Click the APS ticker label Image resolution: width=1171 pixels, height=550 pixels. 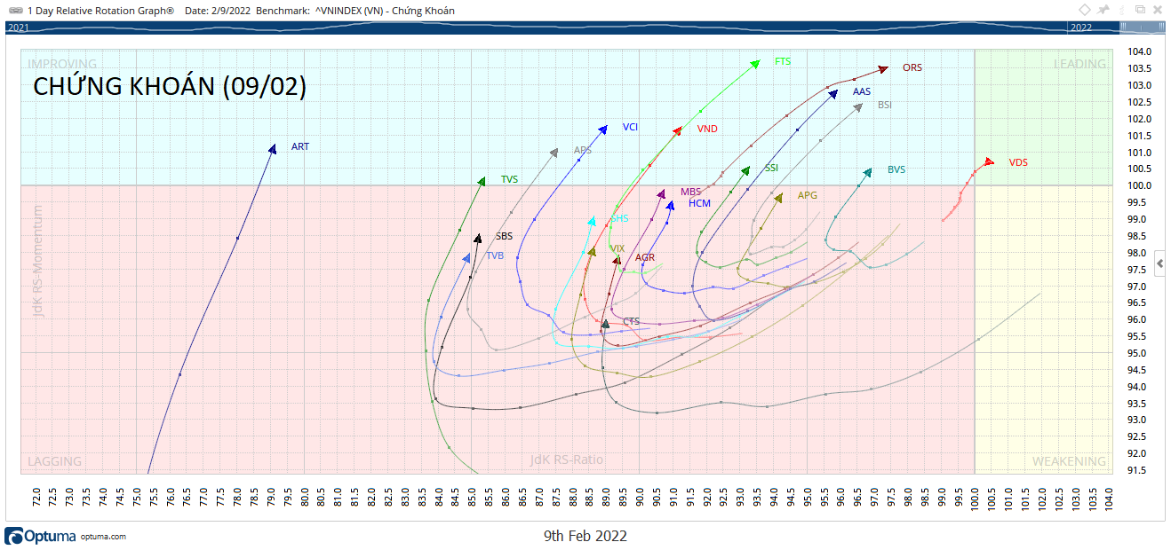(x=583, y=150)
